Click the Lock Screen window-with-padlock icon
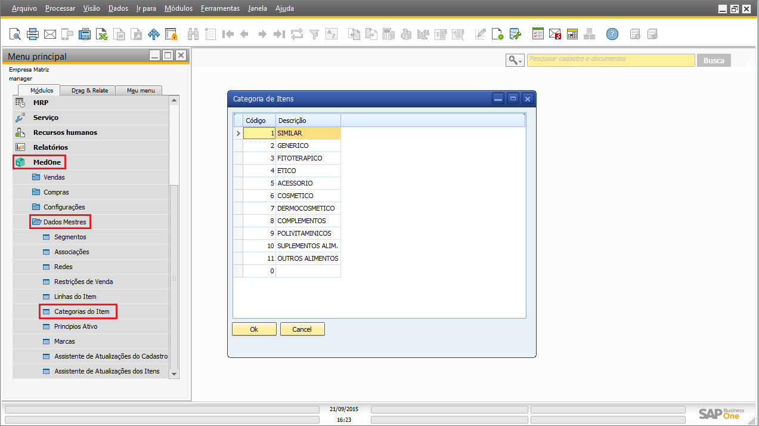 [171, 34]
